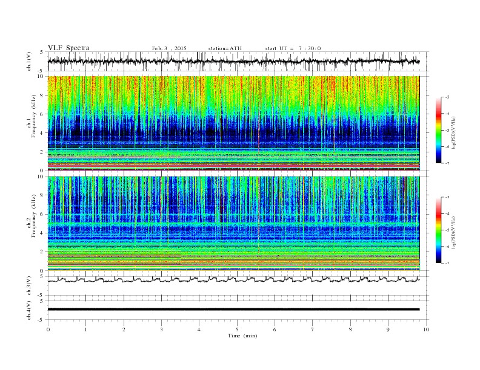
Task: Click inside the ch.1 spectrogram panel
Action: [x=234, y=123]
